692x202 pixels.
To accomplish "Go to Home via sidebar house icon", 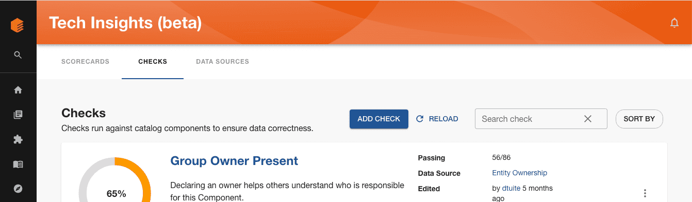I will pos(18,90).
